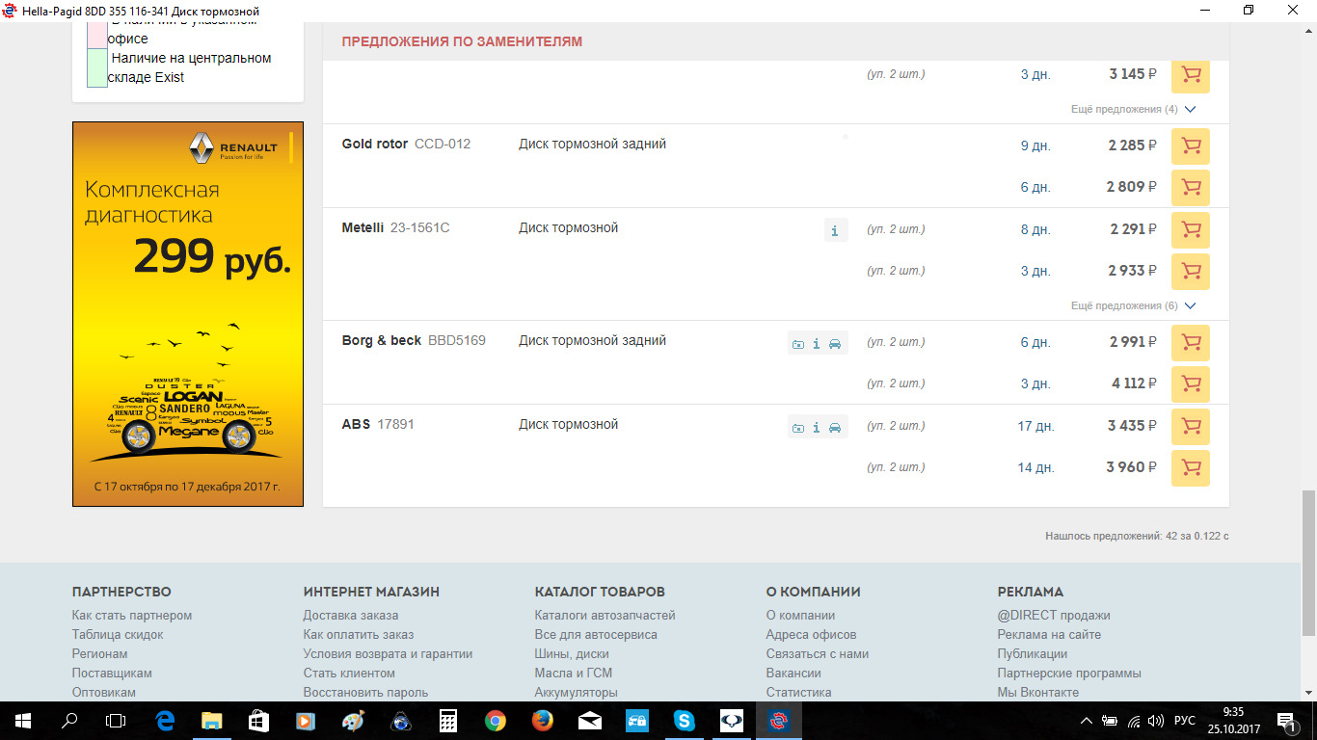Go to 'Все для автосервиса'
Viewport: 1317px width, 740px height.
click(596, 635)
